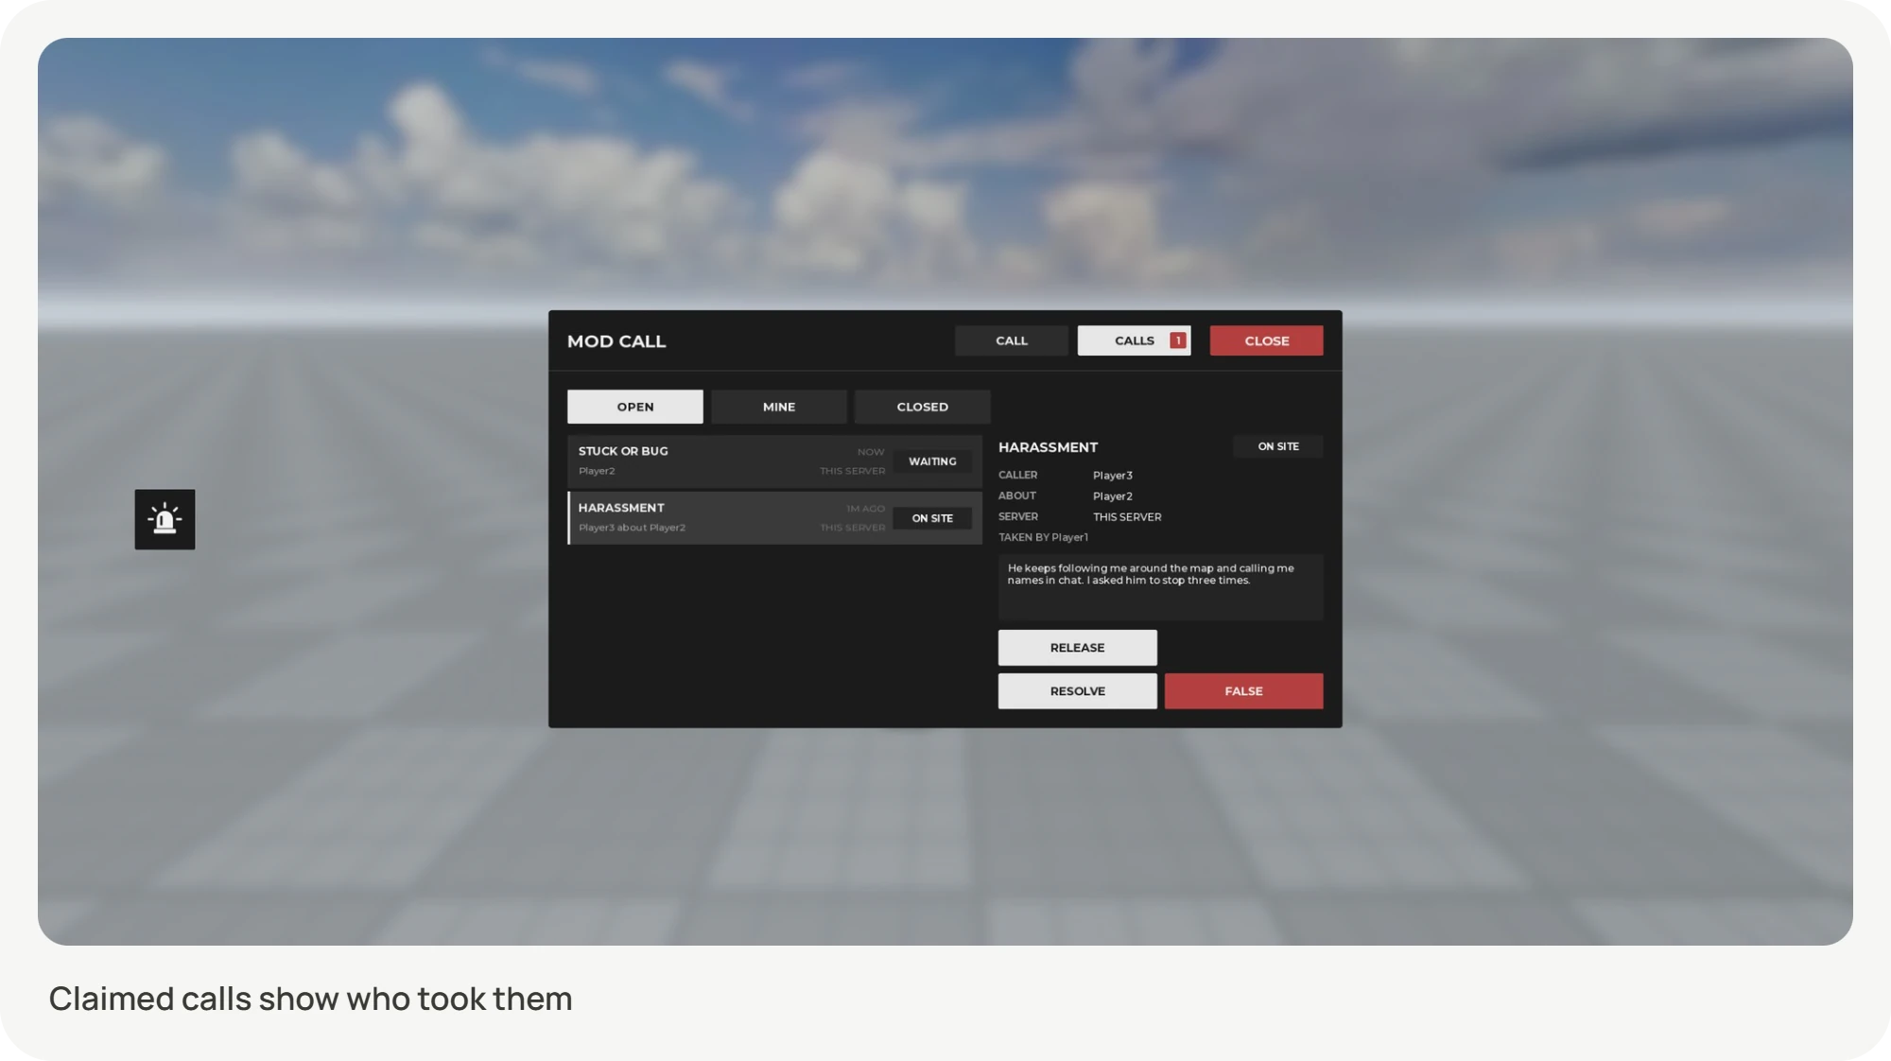Image resolution: width=1891 pixels, height=1061 pixels.
Task: Click the ON SITE badge in HARASSMENT row
Action: (x=932, y=518)
